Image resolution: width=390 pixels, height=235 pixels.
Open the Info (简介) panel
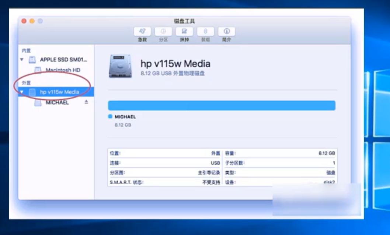(227, 32)
